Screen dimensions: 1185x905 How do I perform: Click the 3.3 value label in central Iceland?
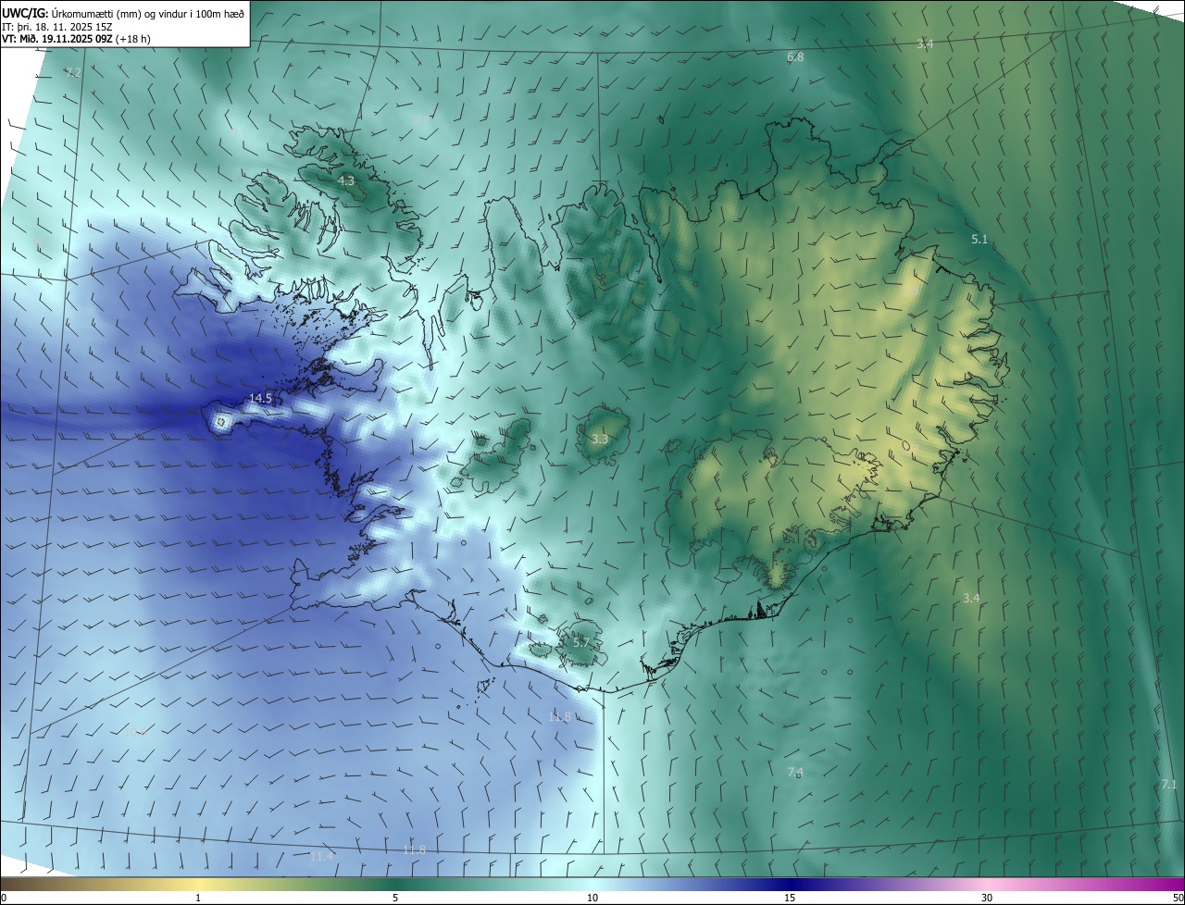click(600, 439)
